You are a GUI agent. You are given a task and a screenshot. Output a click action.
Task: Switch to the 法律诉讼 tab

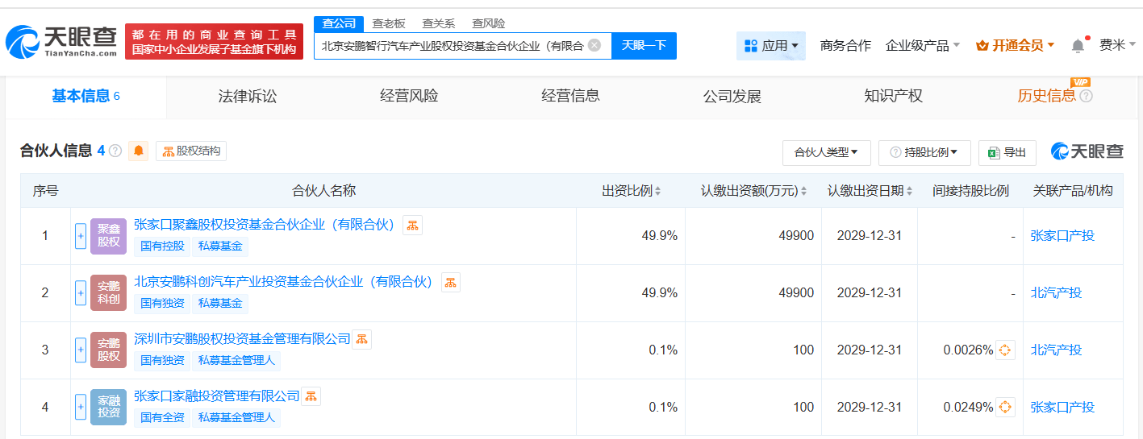point(247,97)
